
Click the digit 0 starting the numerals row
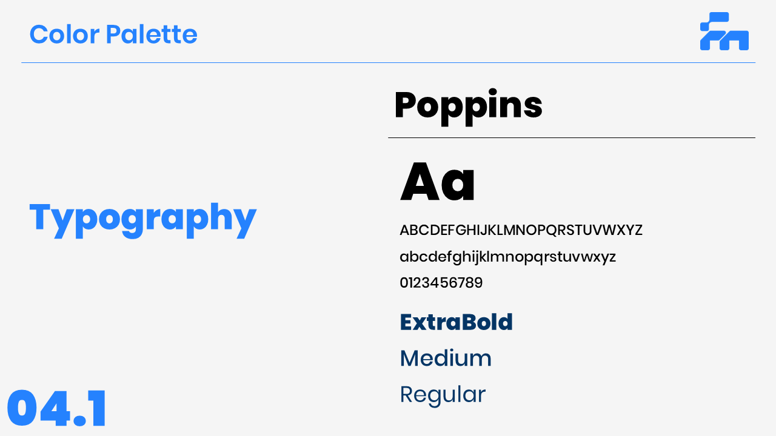[404, 283]
